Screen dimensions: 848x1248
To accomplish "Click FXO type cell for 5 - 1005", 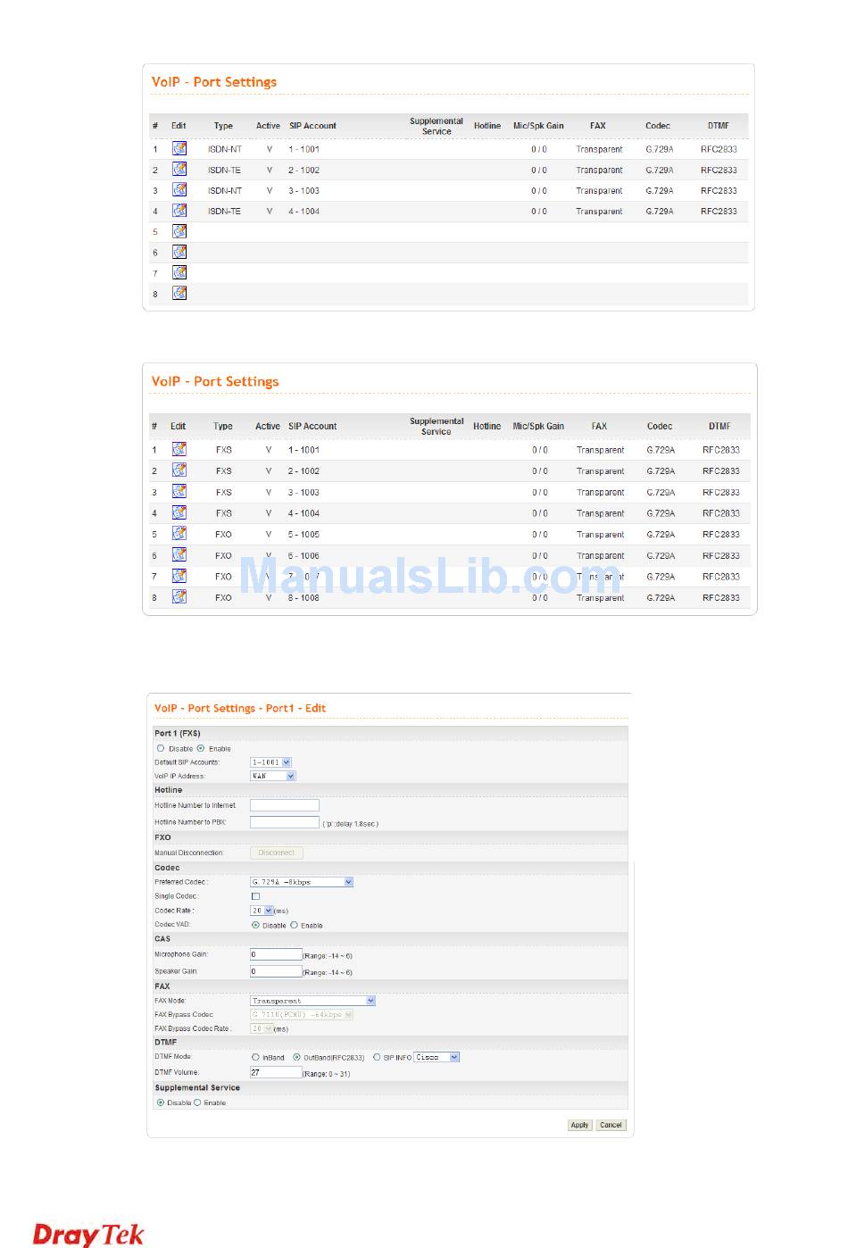I will click(x=223, y=535).
